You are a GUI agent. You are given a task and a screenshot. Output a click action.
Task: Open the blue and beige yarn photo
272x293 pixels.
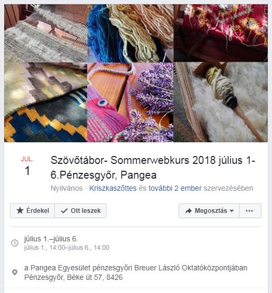(x=131, y=33)
